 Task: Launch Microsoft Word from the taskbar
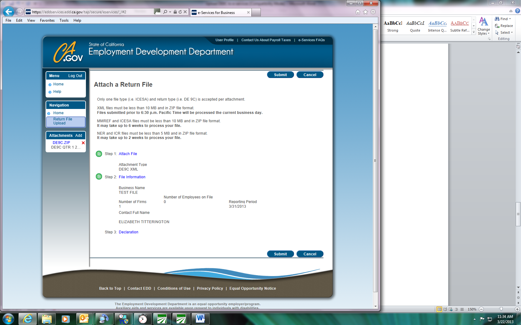click(x=201, y=319)
